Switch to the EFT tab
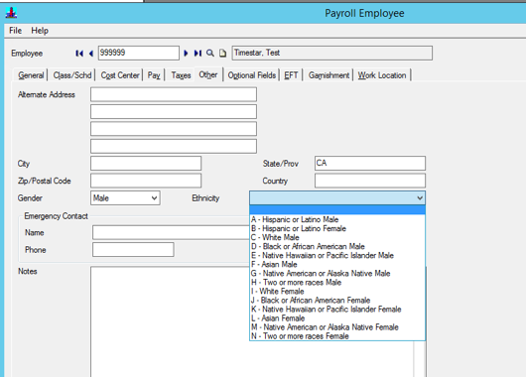The image size is (526, 377). point(291,75)
